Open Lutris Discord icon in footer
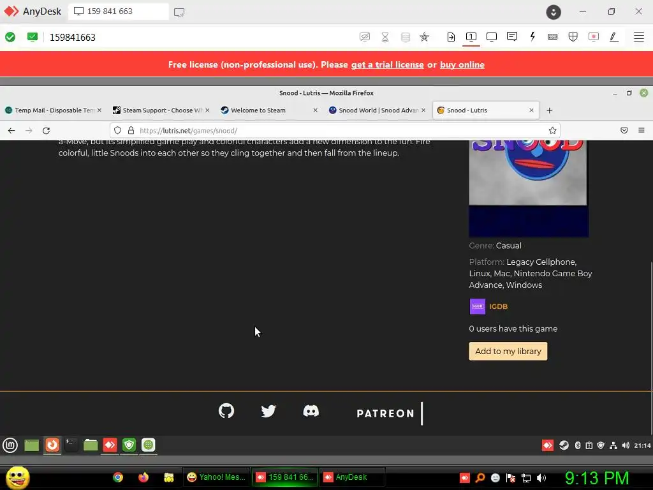Screen dimensions: 653x490 [311, 411]
